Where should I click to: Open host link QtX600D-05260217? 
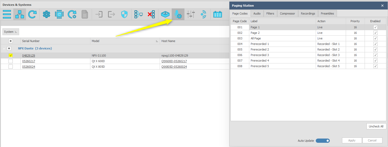click(x=174, y=61)
